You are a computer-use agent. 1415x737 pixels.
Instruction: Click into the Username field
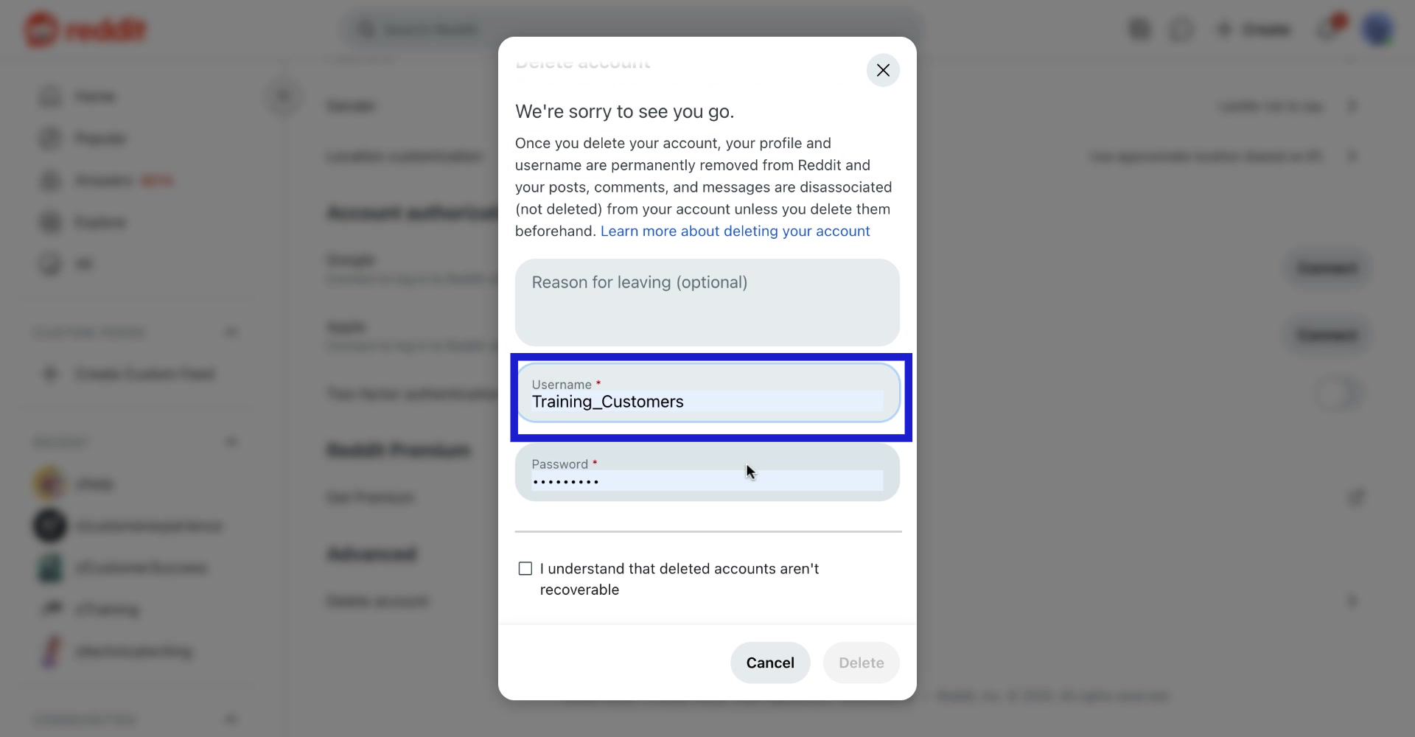(707, 402)
